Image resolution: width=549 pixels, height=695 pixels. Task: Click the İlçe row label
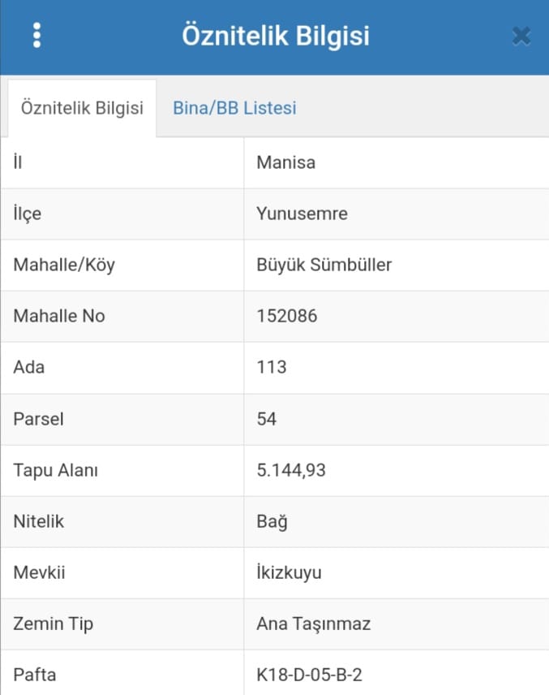point(28,214)
